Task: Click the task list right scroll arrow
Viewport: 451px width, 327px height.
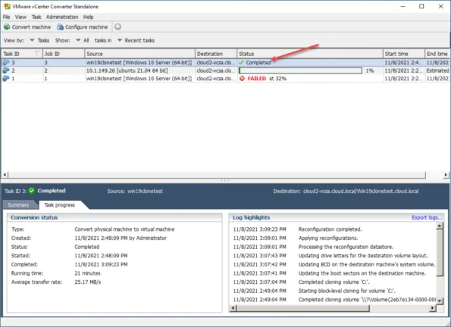Action: (446, 174)
